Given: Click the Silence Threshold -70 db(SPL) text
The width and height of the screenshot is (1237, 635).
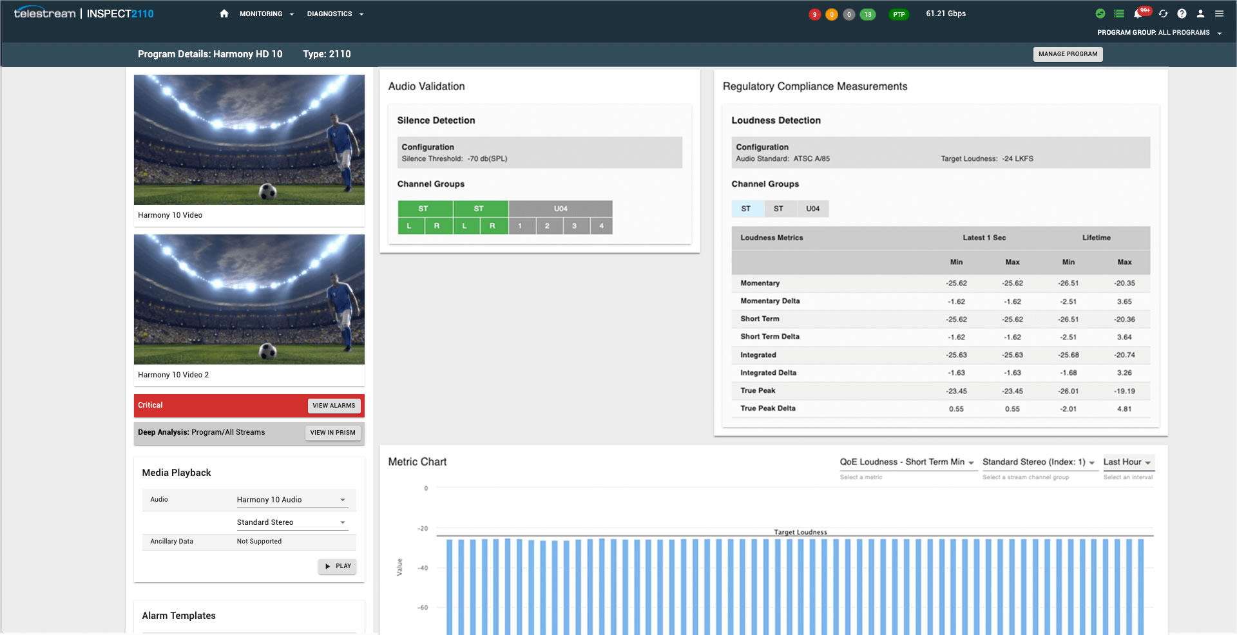Looking at the screenshot, I should [454, 158].
